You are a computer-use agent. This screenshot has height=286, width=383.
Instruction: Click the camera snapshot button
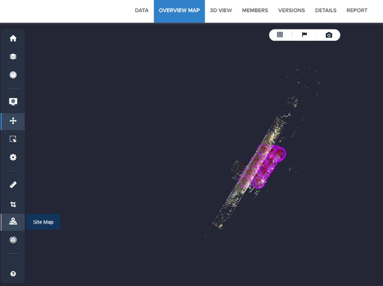pos(329,35)
